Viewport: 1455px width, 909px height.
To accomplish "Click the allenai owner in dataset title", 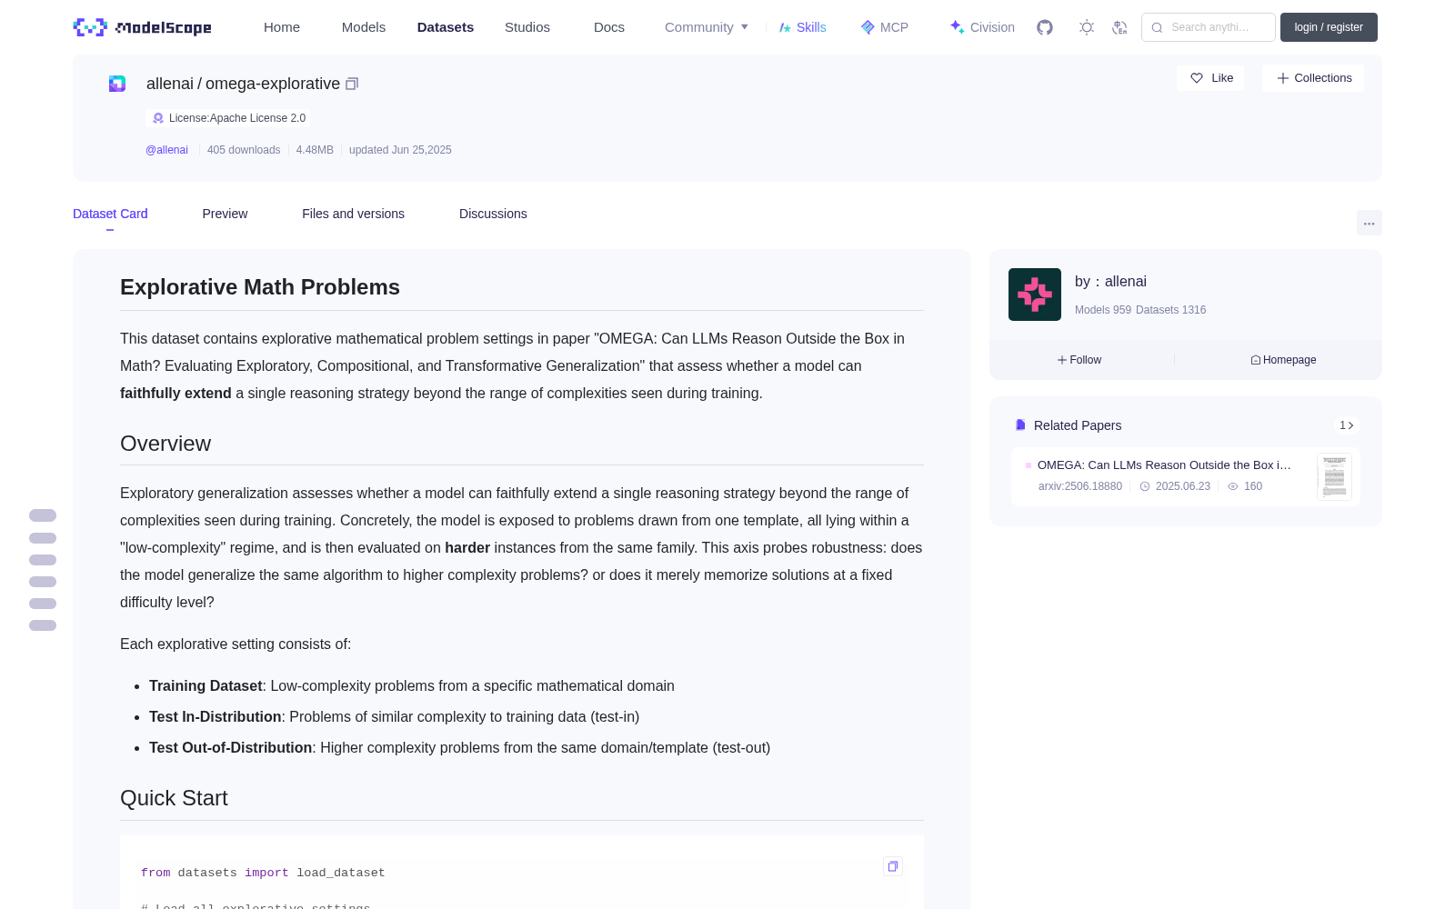I will (x=170, y=84).
